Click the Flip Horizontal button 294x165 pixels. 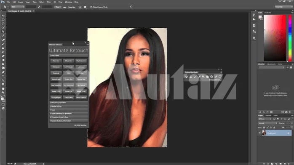click(69, 85)
